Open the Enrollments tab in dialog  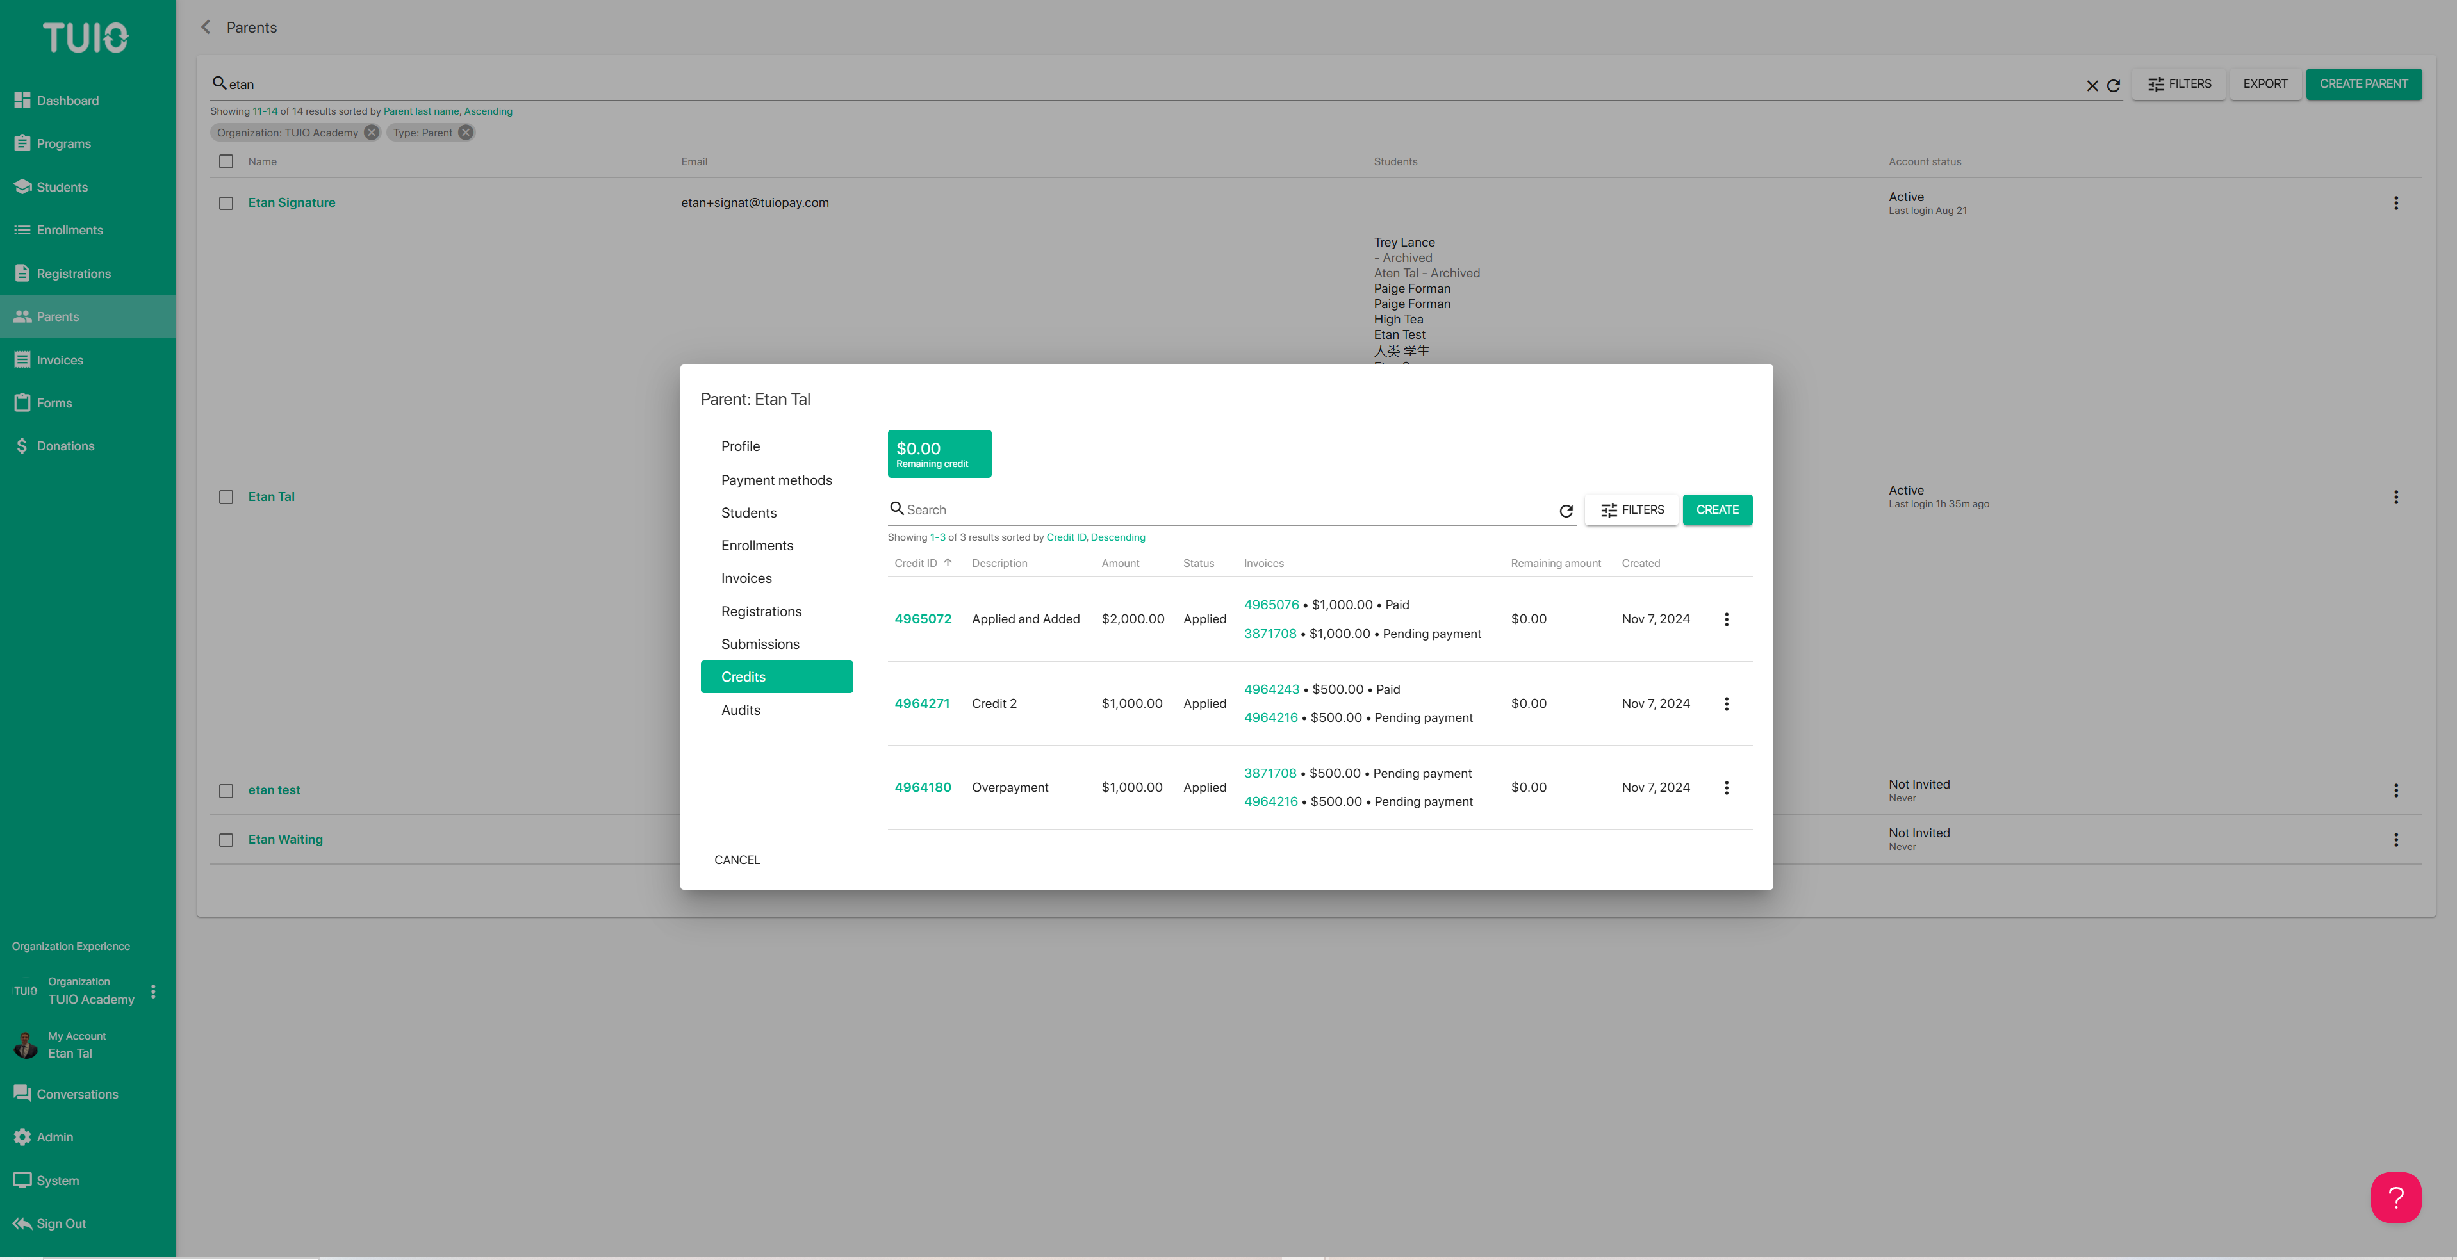(x=777, y=546)
